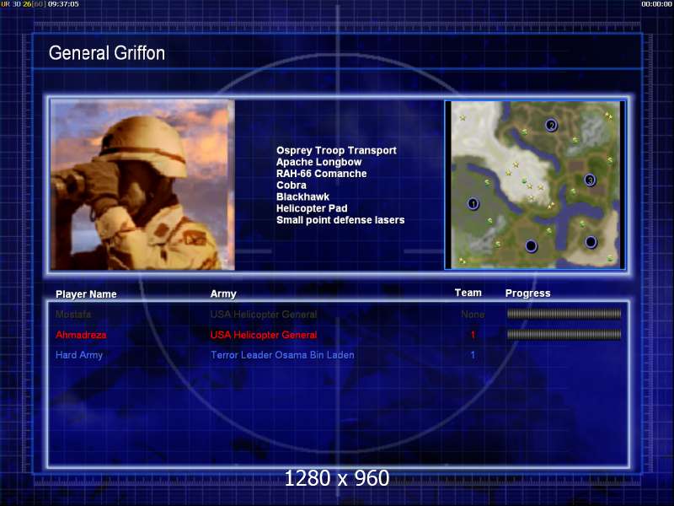
Task: Click Ahmadreza's loading progress bar
Action: 564,334
